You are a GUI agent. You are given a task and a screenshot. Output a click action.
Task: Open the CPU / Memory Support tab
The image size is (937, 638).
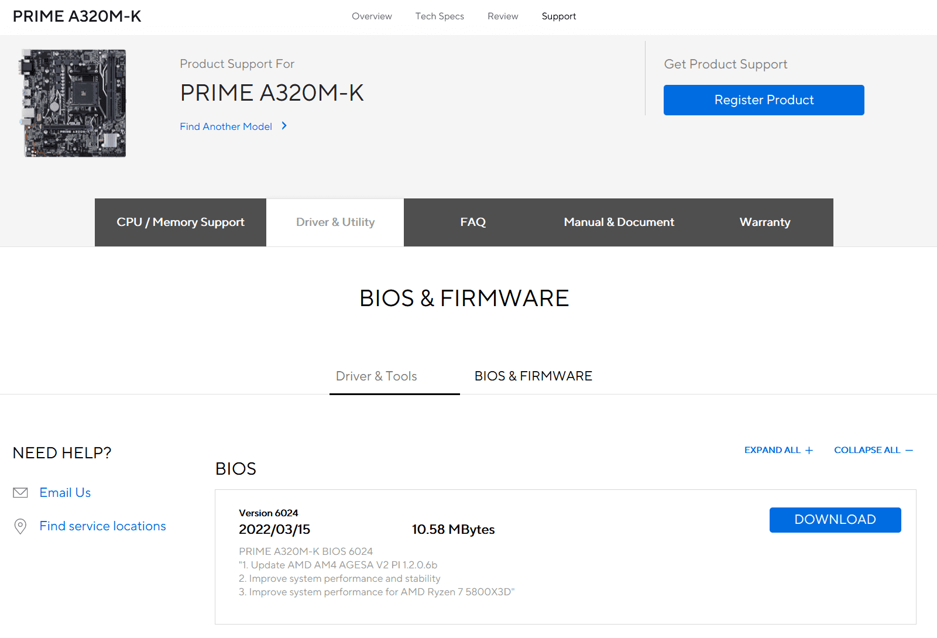(x=180, y=222)
